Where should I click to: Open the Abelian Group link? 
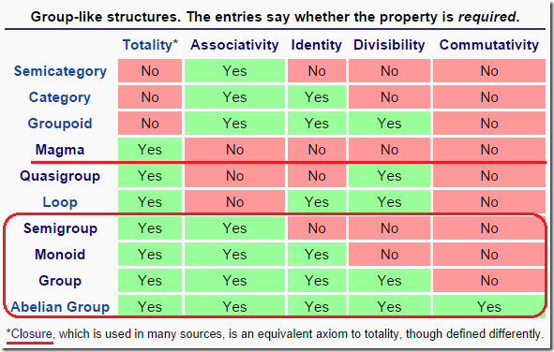pos(60,307)
